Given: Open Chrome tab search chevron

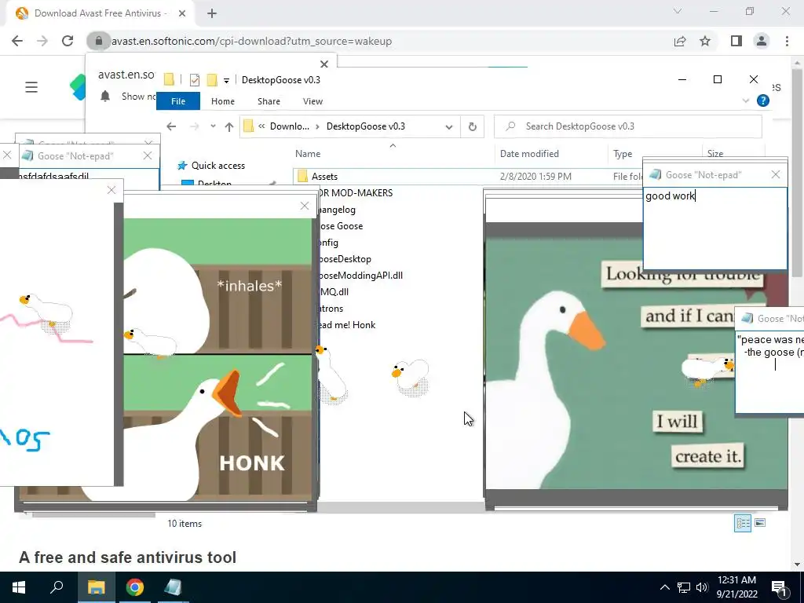Looking at the screenshot, I should [678, 11].
